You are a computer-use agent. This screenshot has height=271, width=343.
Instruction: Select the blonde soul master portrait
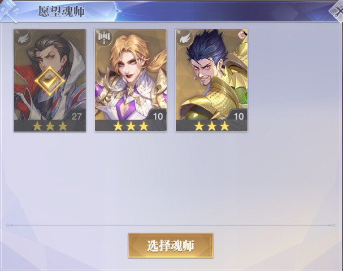(x=131, y=75)
